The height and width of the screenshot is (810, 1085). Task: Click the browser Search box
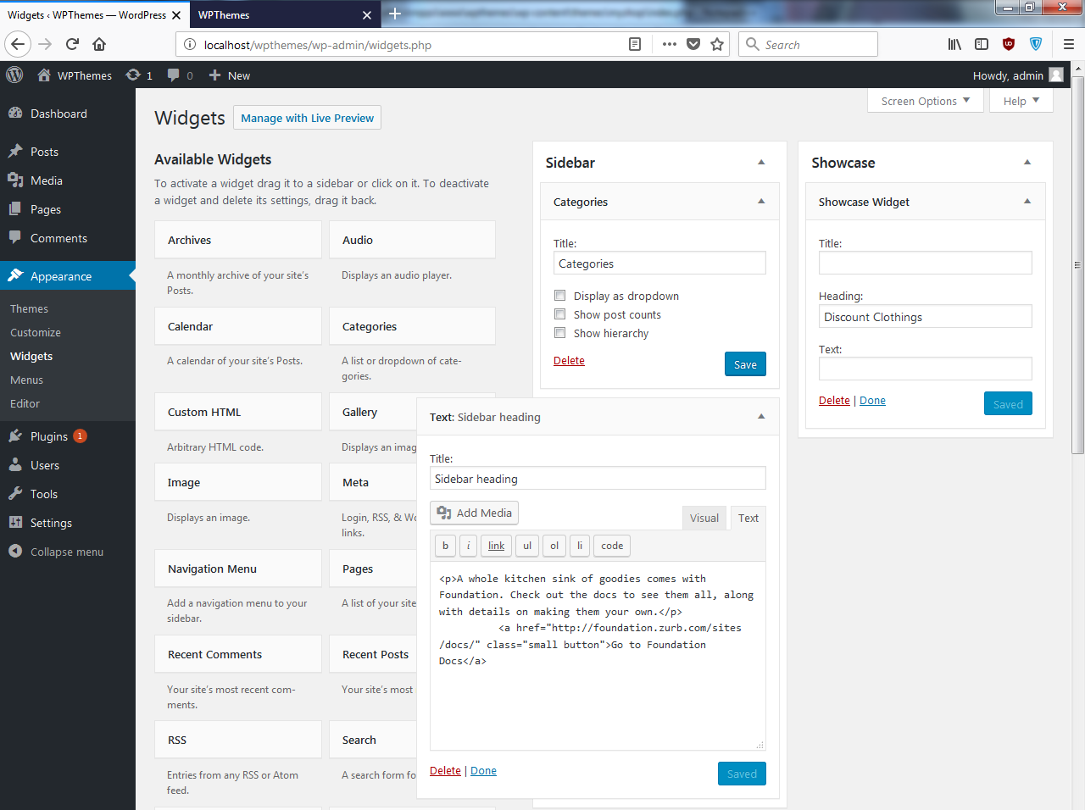(x=808, y=44)
